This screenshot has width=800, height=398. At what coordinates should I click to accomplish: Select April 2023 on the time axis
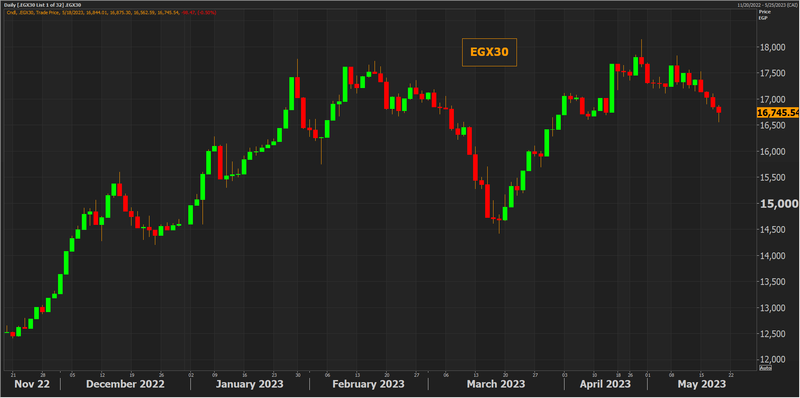pos(605,384)
